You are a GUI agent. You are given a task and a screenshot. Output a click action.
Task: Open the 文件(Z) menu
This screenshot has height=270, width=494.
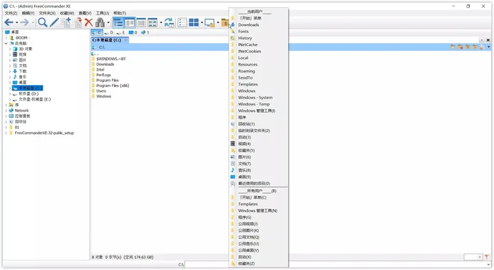click(11, 13)
